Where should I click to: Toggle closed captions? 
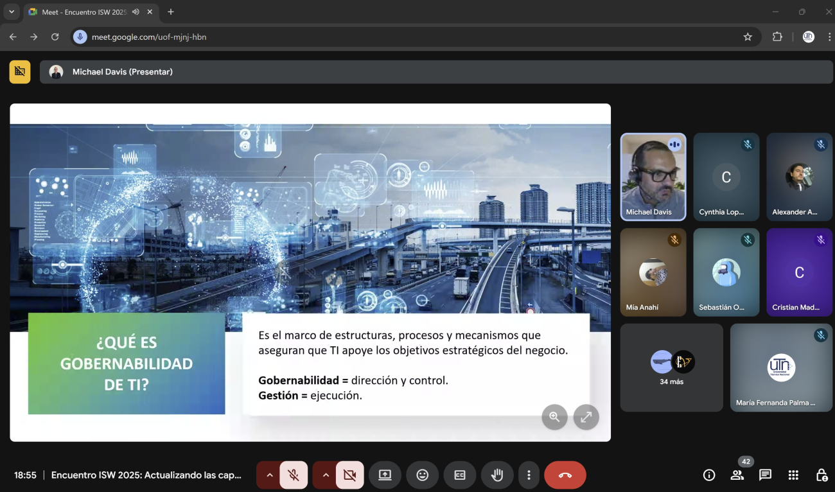tap(460, 475)
